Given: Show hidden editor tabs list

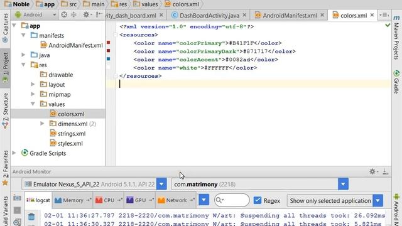Looking at the screenshot, I should click(x=384, y=15).
